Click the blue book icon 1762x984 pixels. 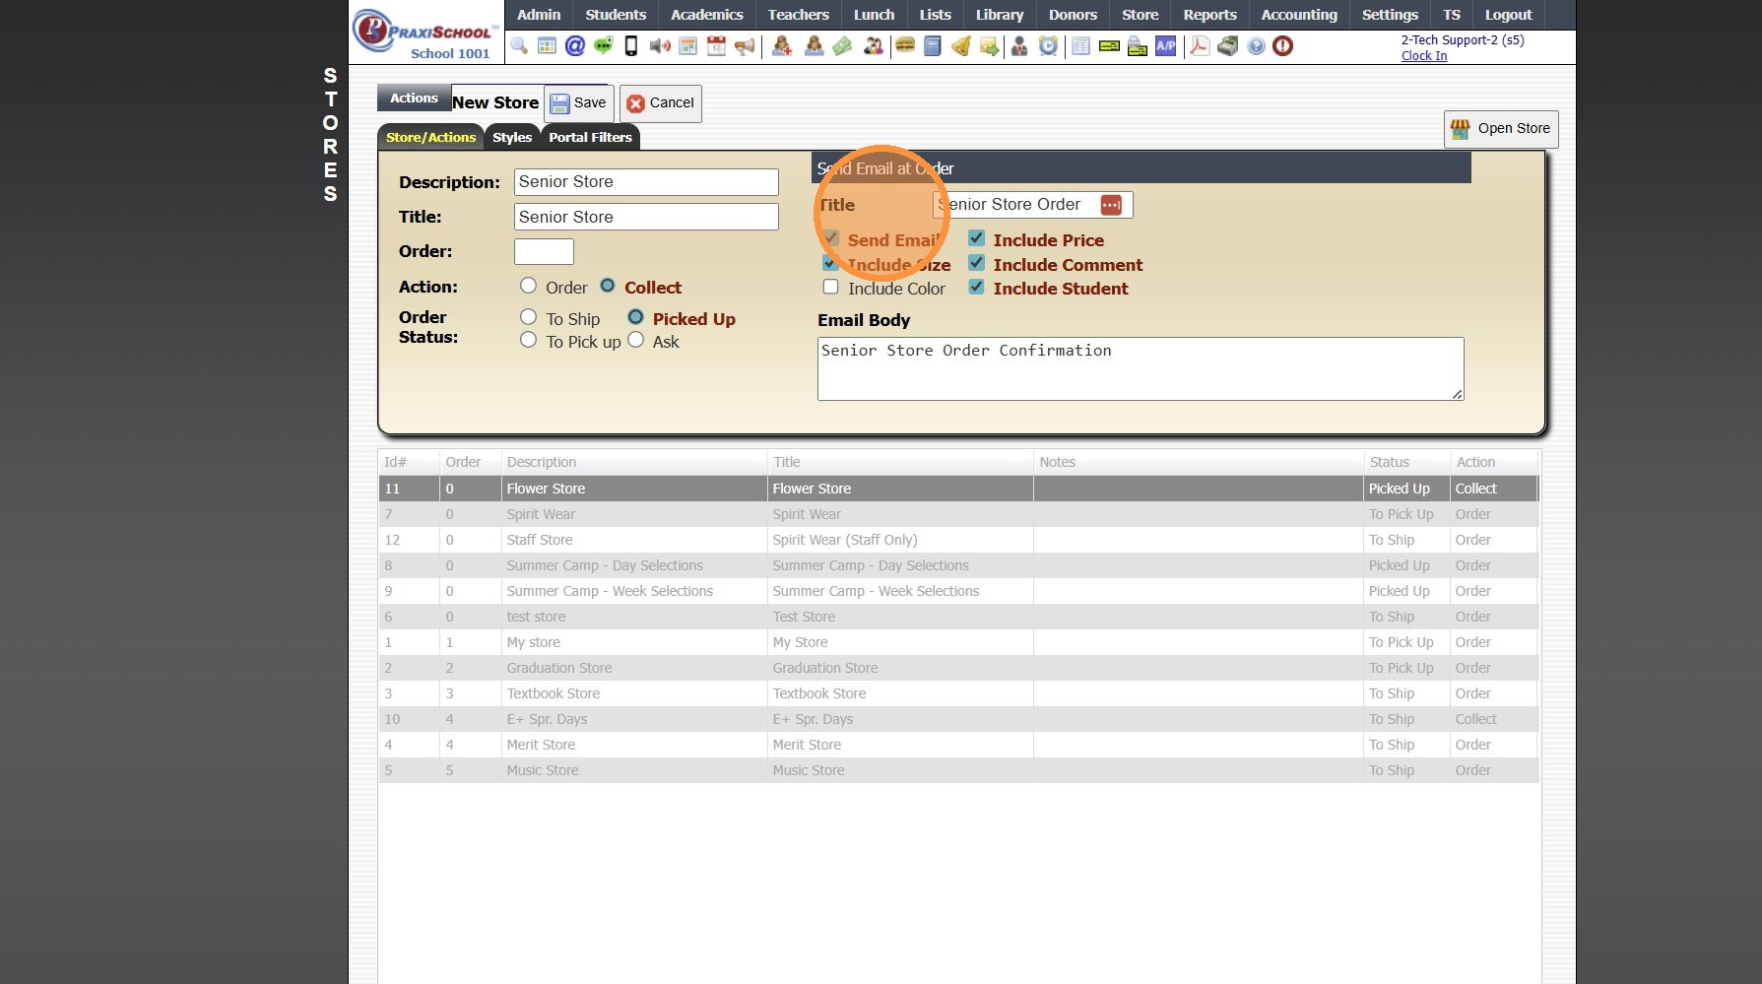pos(933,46)
